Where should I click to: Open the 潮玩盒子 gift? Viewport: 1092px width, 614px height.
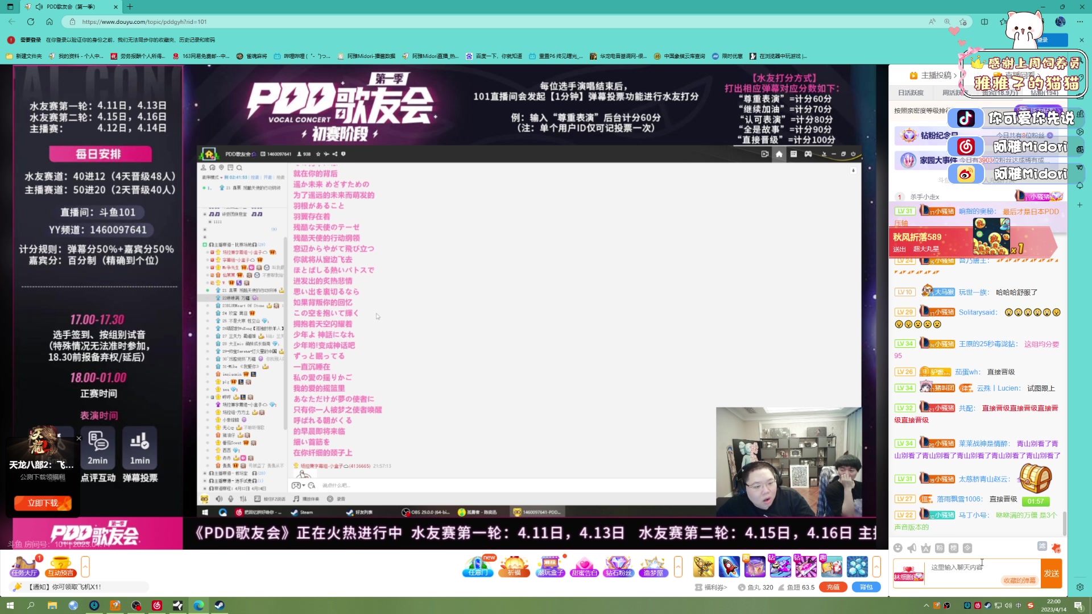click(x=551, y=567)
